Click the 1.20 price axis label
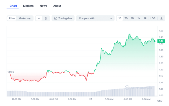 tap(161, 70)
